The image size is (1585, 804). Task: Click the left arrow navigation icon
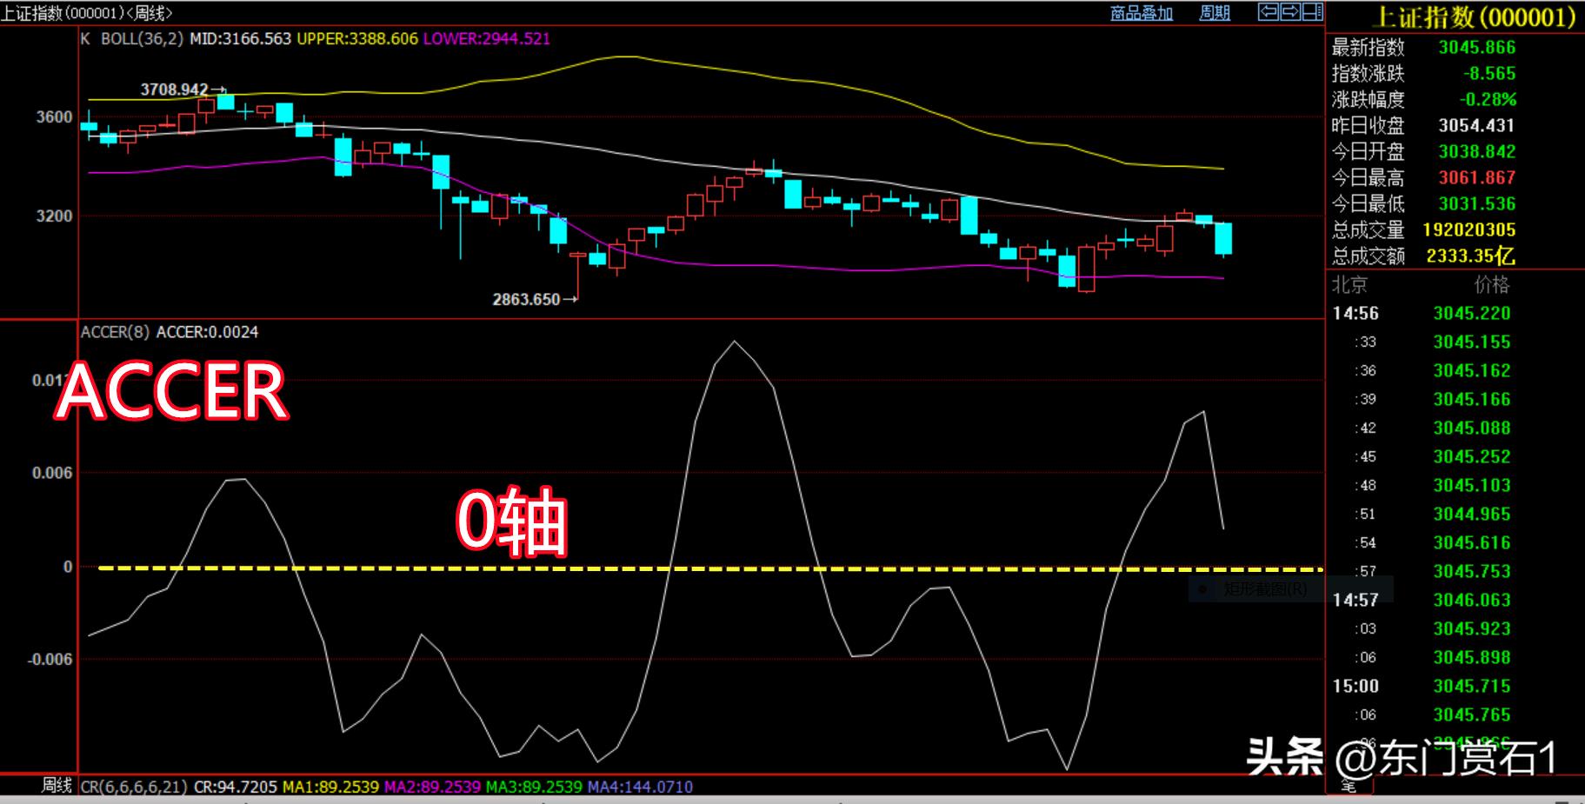click(x=1269, y=12)
